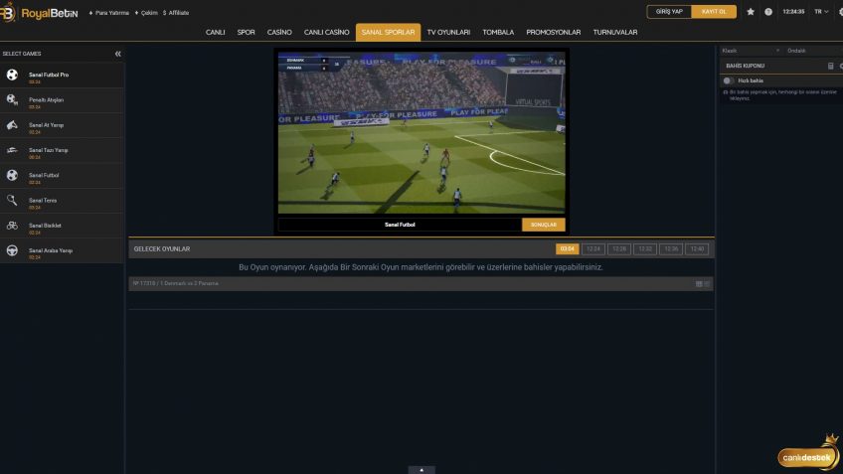Select the 12:40 game time slot
Screen dimensions: 843x474
tap(697, 248)
